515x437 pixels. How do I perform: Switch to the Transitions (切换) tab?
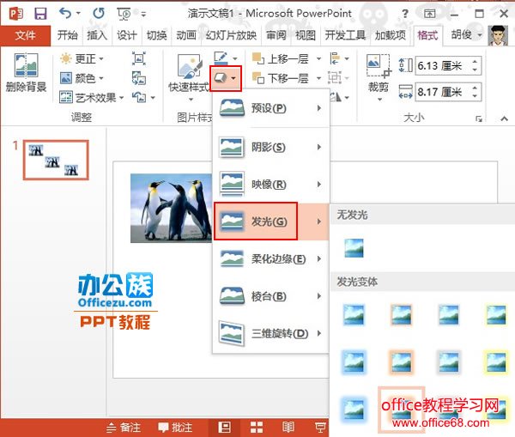157,35
